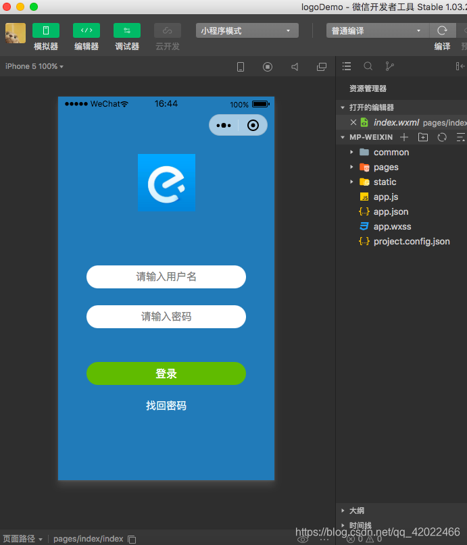Click the green 登录 login button
The width and height of the screenshot is (467, 545).
166,373
